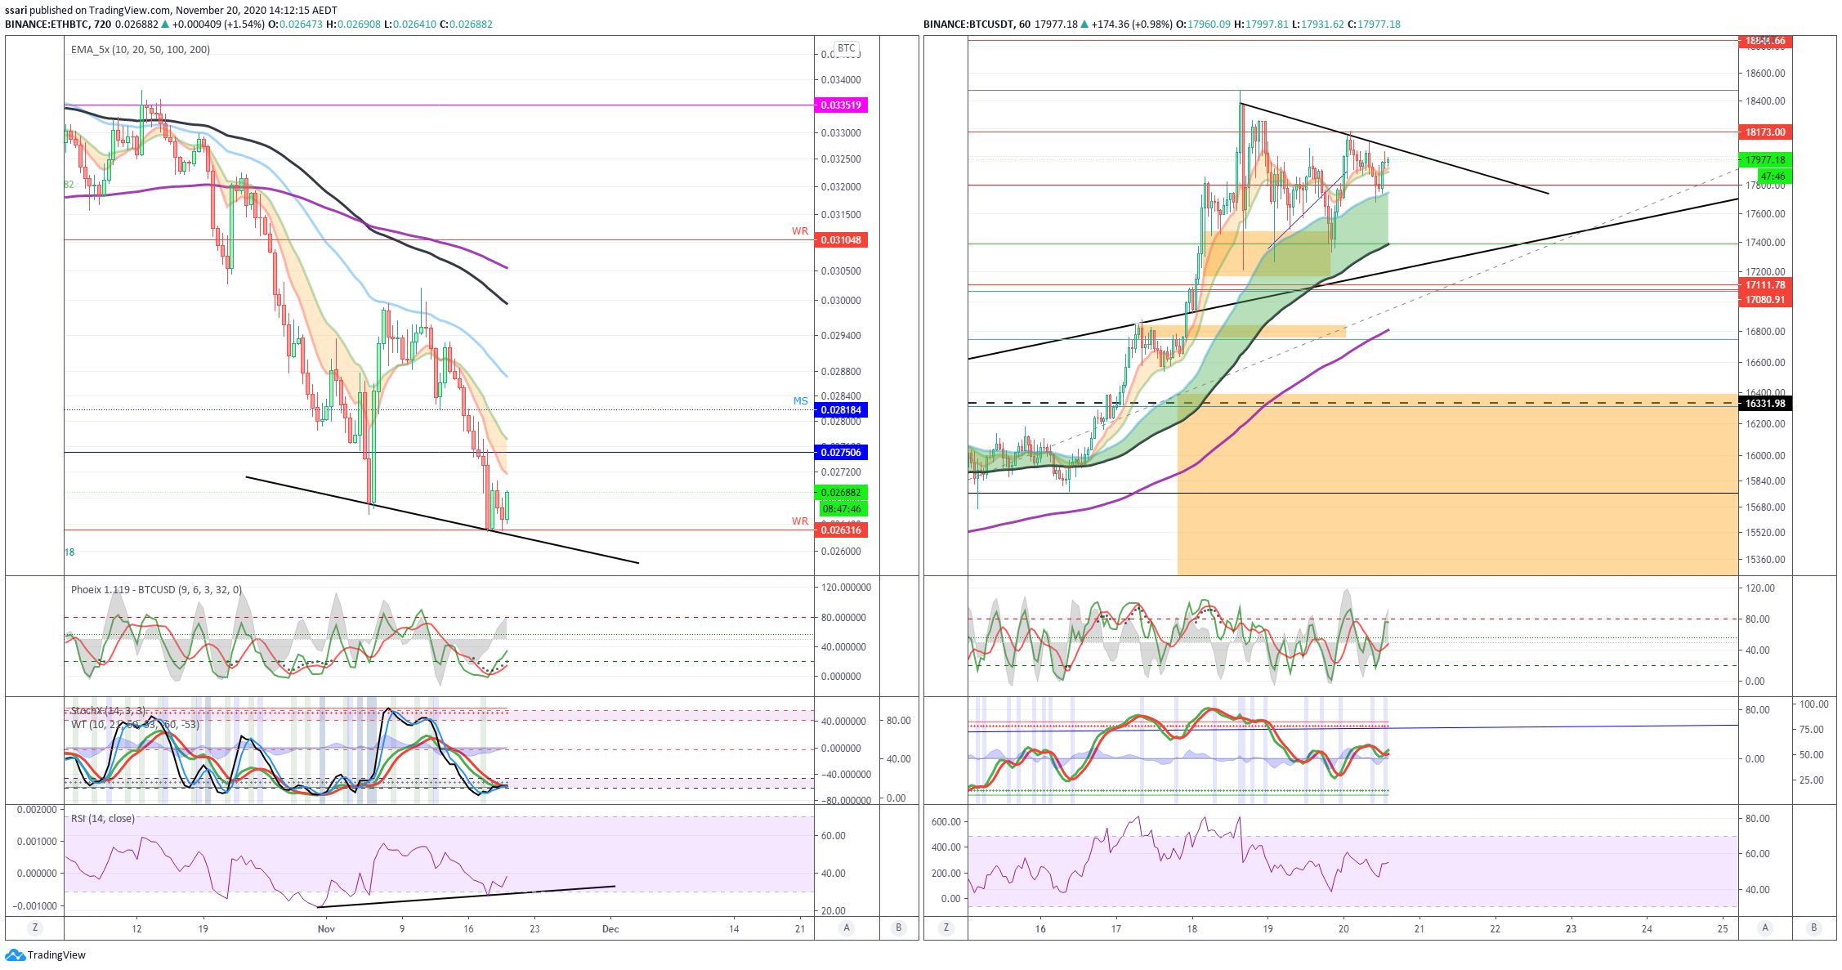The width and height of the screenshot is (1842, 970).
Task: Click the ssari author name in header
Action: pos(16,11)
